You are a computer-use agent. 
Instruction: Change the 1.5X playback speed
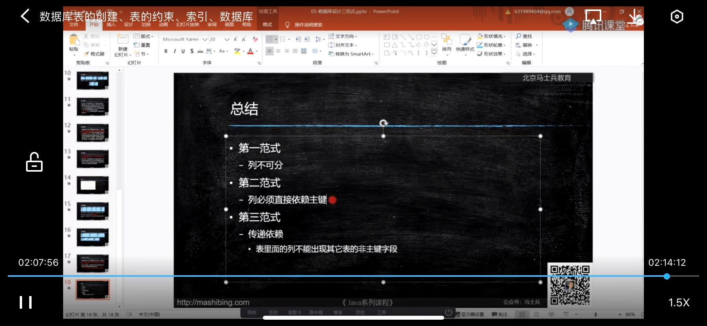[679, 302]
